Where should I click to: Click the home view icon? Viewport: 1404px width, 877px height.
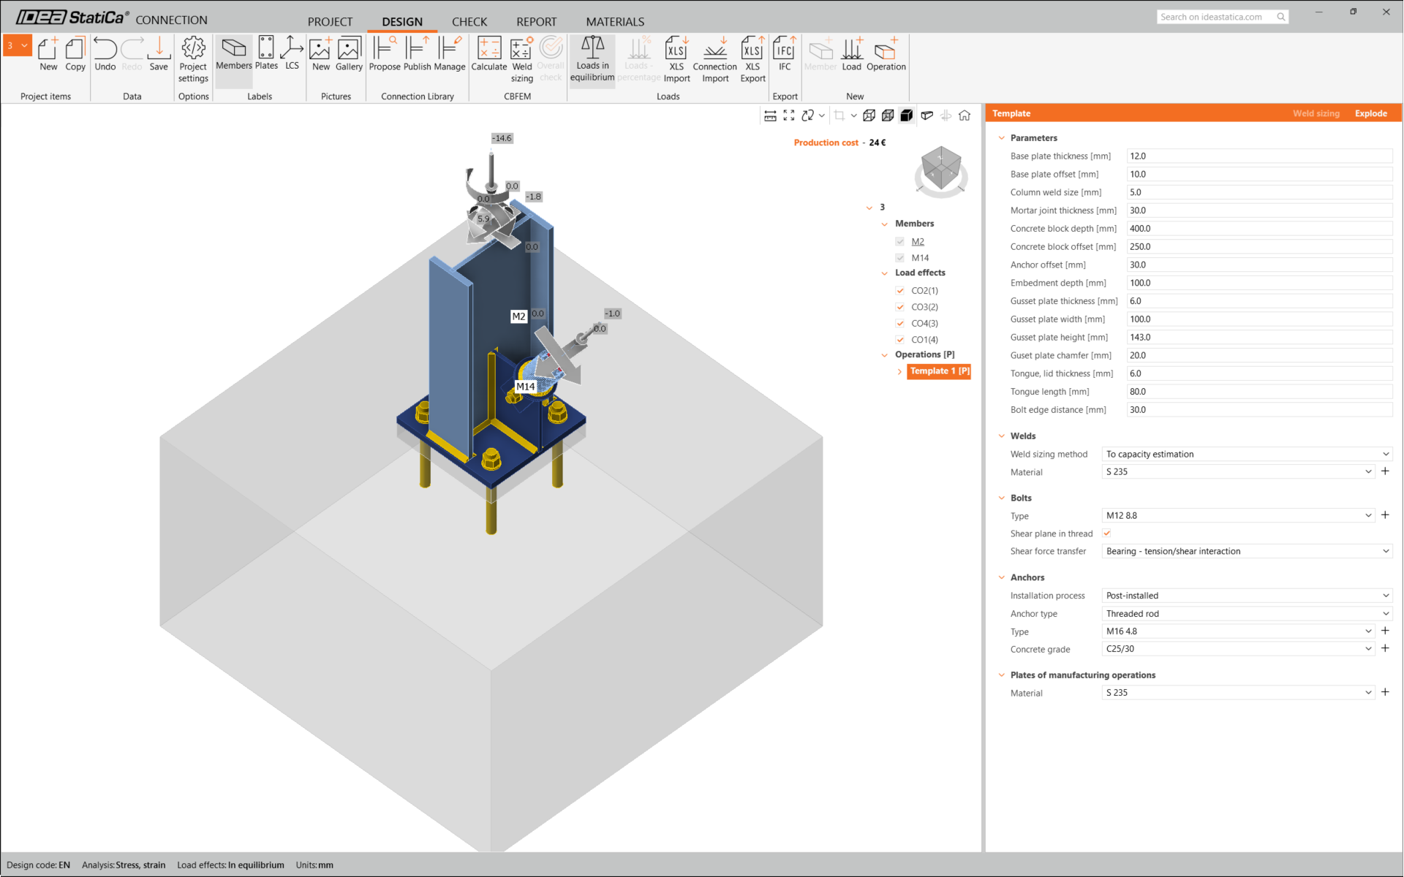(965, 115)
